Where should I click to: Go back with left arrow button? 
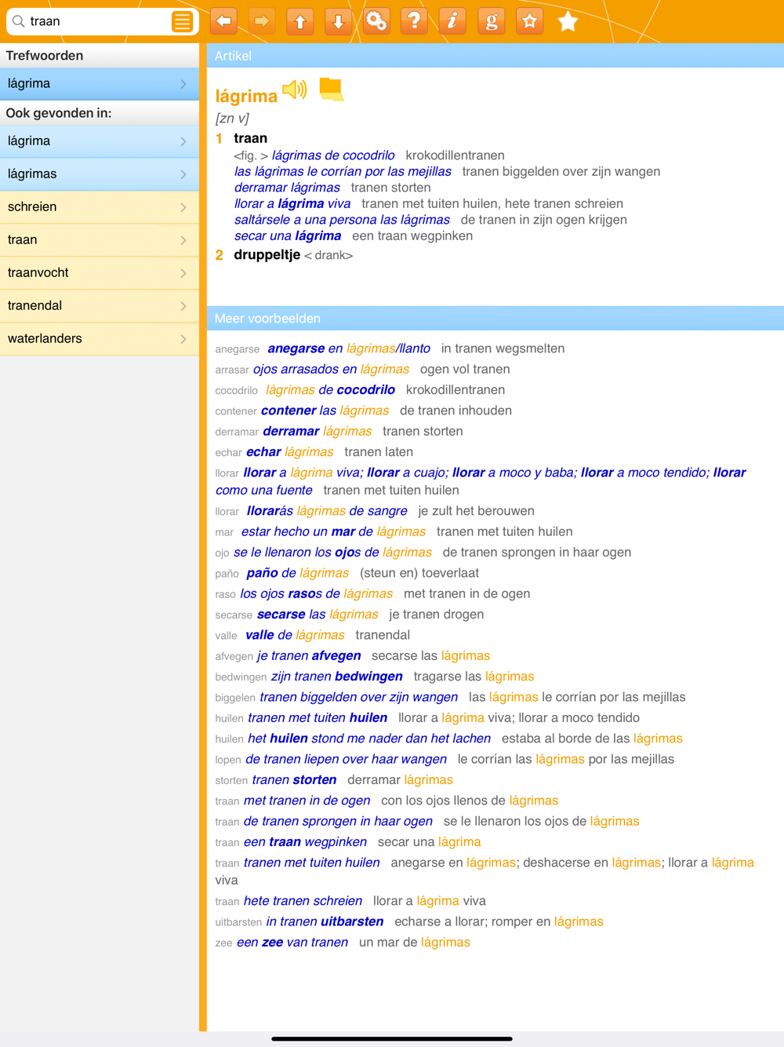tap(224, 21)
